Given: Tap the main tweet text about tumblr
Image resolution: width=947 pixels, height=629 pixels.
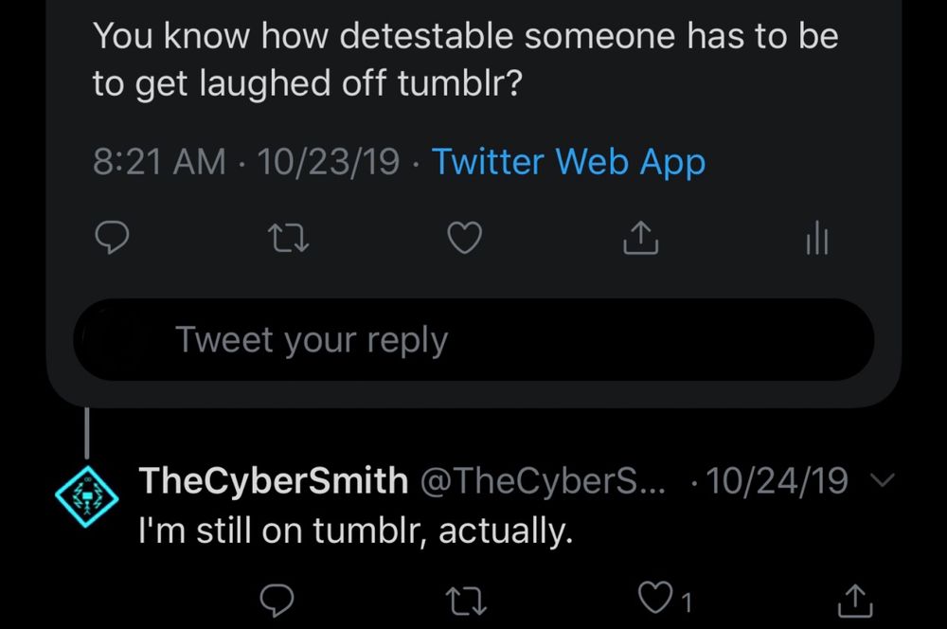Looking at the screenshot, I should [x=464, y=60].
